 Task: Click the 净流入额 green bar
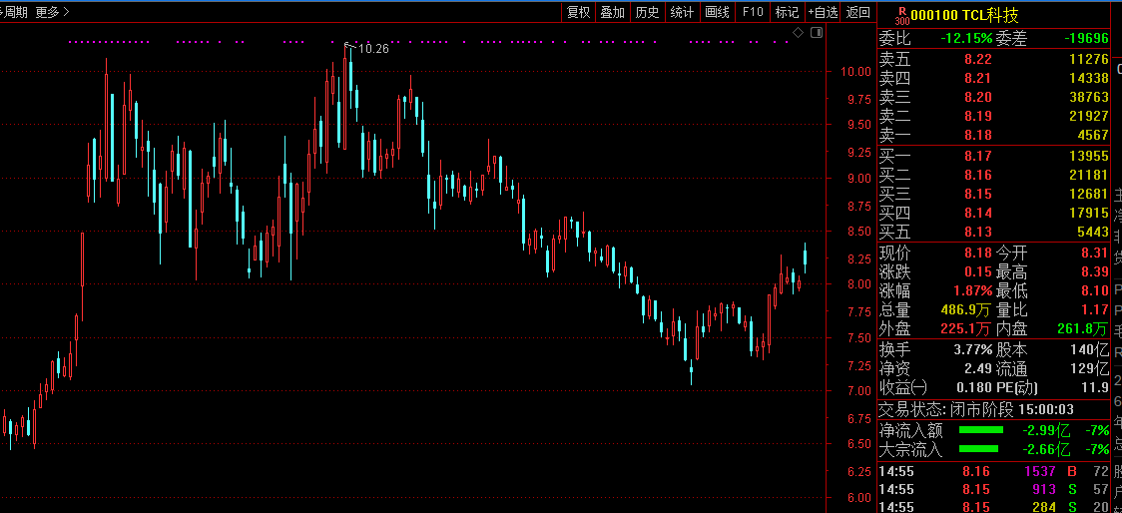click(979, 430)
